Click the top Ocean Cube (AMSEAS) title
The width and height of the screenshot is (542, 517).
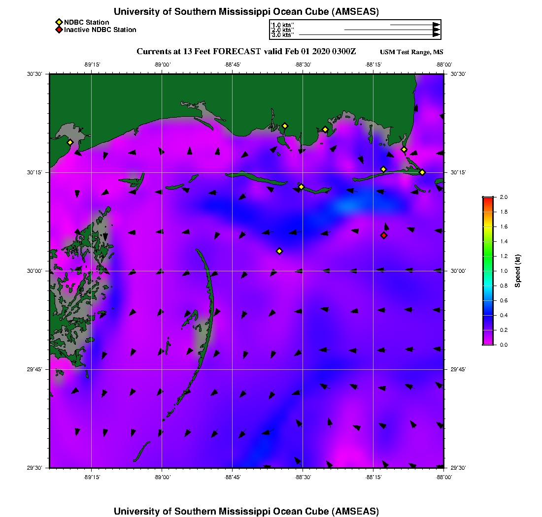pos(246,11)
